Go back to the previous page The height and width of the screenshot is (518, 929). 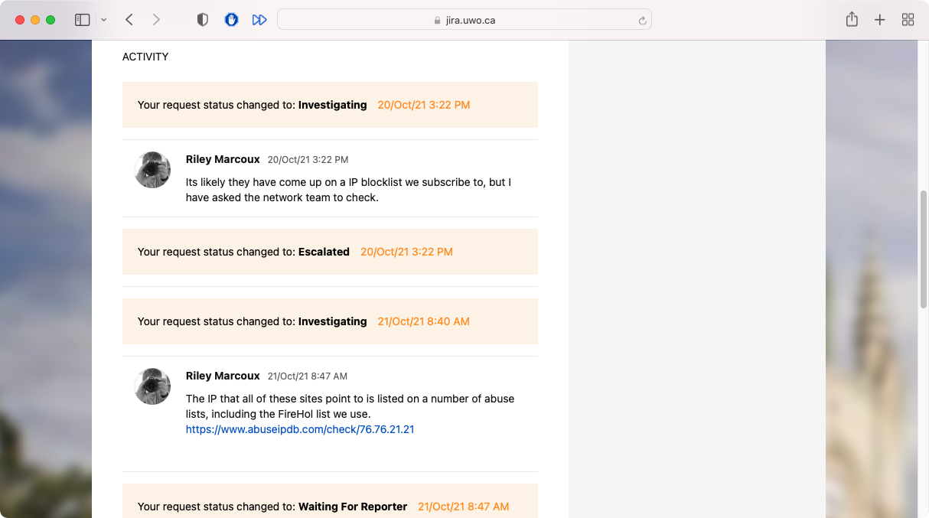point(129,20)
